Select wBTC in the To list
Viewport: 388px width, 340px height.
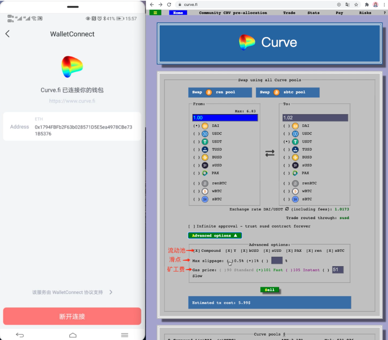pos(286,191)
